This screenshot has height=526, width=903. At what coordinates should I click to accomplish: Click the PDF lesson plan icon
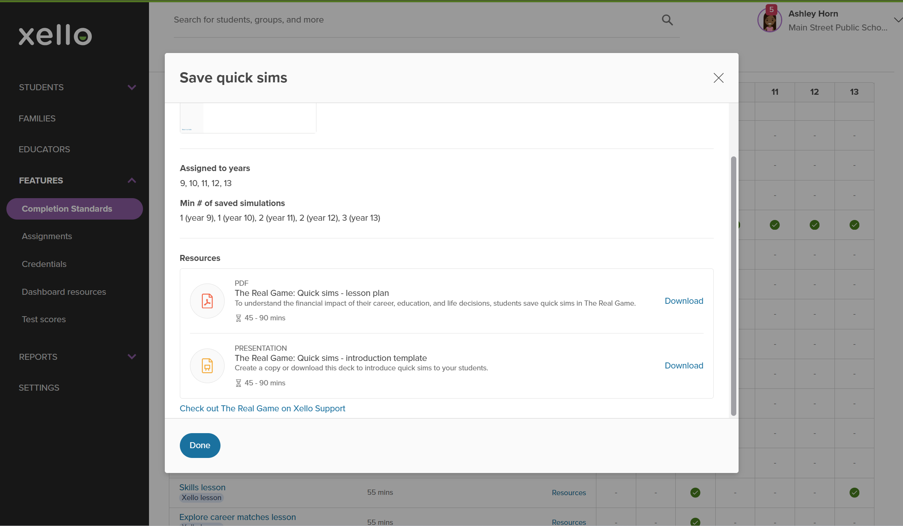click(x=207, y=301)
